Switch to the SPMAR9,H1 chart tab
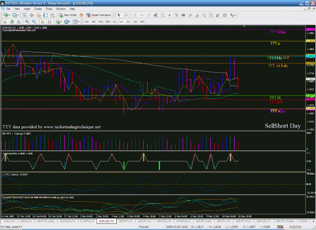This screenshot has width=316, height=230. click(x=183, y=221)
